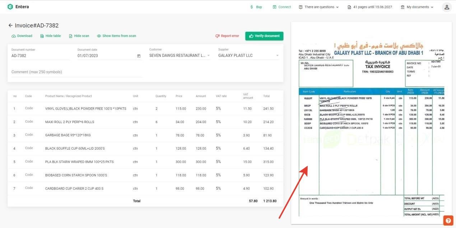The width and height of the screenshot is (456, 228).
Task: Click the Download cloud icon
Action: (14, 36)
